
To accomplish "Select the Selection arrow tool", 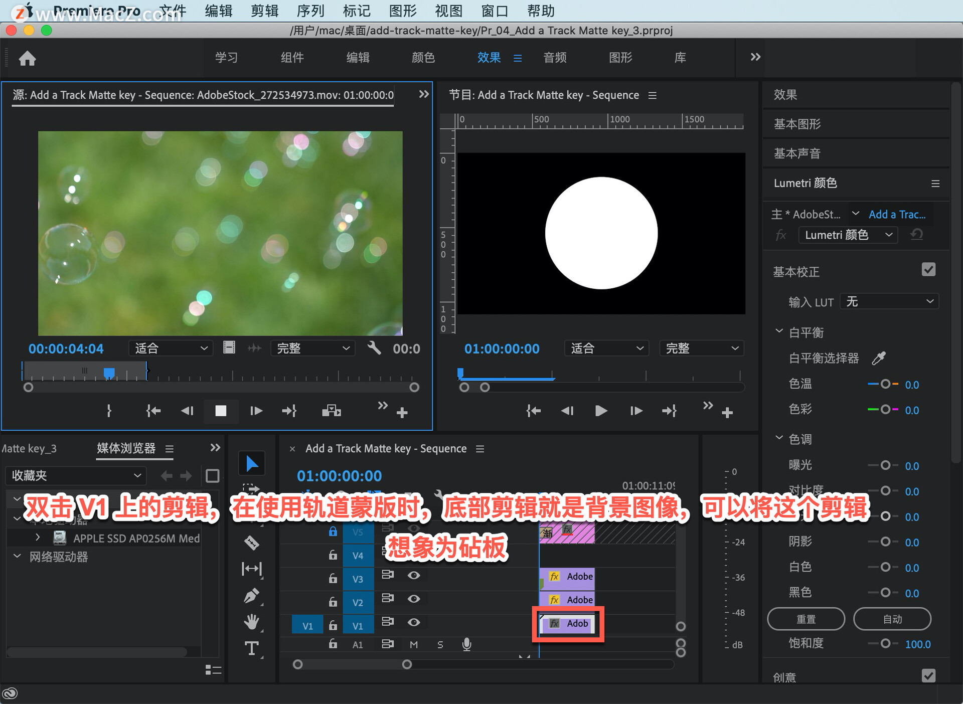I will pyautogui.click(x=252, y=464).
